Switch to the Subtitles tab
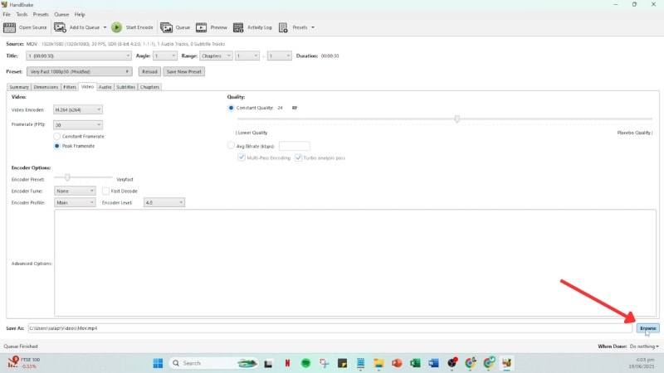Image resolution: width=664 pixels, height=373 pixels. [x=126, y=87]
